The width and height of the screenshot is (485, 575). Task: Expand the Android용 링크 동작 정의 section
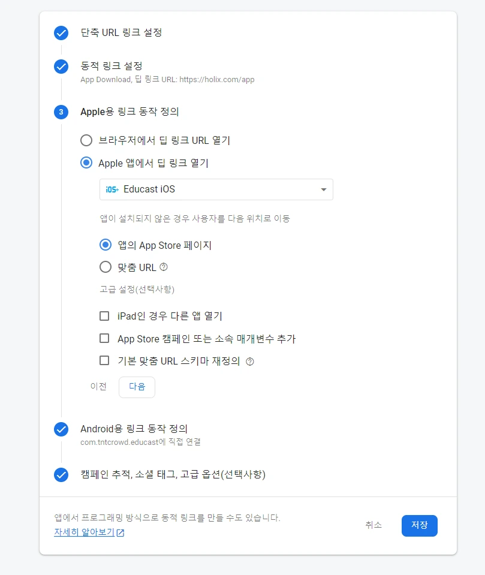coord(134,429)
